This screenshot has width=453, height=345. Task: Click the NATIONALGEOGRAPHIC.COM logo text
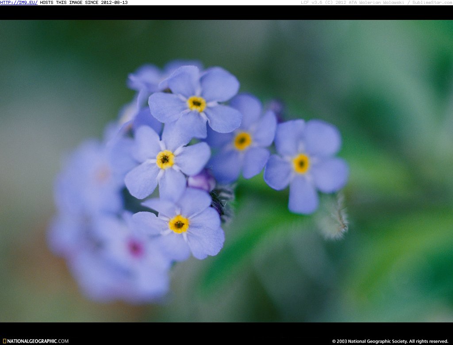pyautogui.click(x=38, y=341)
